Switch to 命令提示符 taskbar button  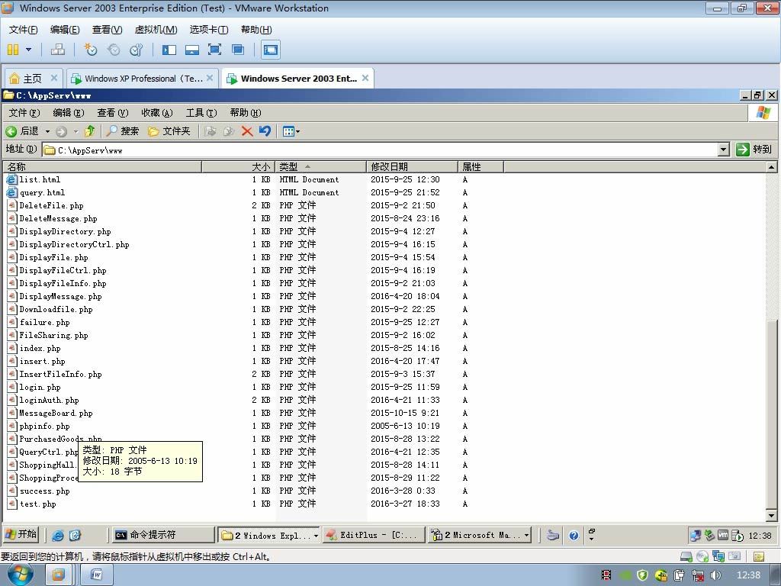[x=162, y=535]
